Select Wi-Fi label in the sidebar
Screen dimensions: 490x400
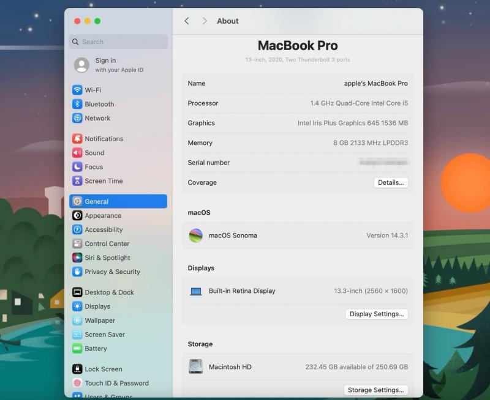point(93,90)
